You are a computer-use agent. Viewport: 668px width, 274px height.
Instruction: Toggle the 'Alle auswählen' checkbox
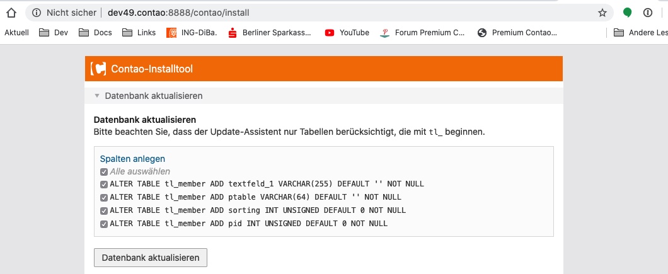click(x=104, y=171)
